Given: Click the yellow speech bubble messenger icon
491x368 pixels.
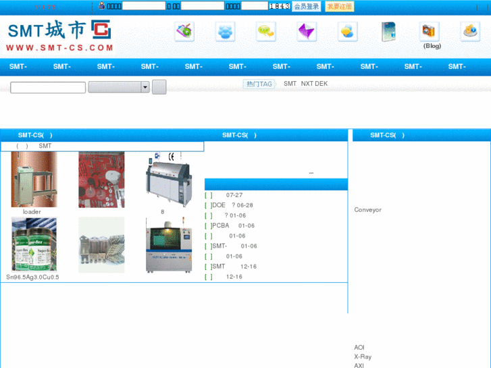Looking at the screenshot, I should pyautogui.click(x=348, y=31).
